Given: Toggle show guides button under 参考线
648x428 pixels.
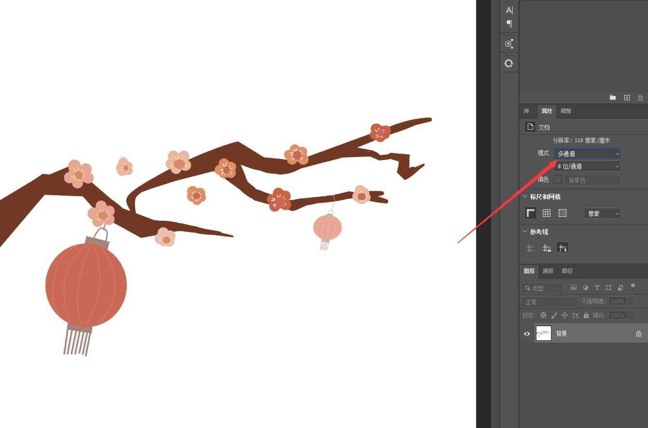Looking at the screenshot, I should pyautogui.click(x=531, y=248).
